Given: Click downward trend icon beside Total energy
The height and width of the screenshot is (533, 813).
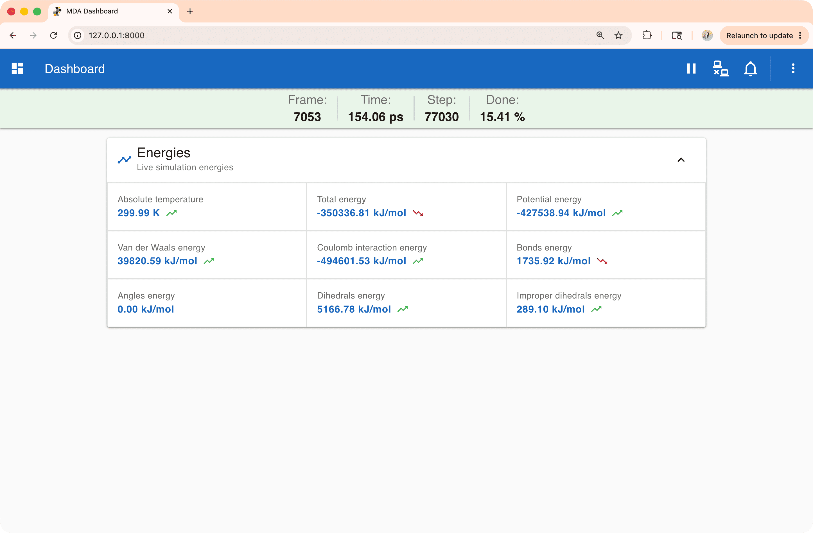Looking at the screenshot, I should pyautogui.click(x=418, y=213).
